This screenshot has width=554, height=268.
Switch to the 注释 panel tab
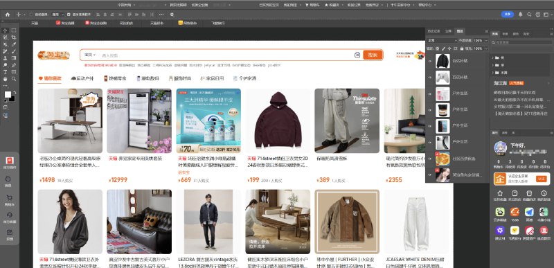(448, 31)
